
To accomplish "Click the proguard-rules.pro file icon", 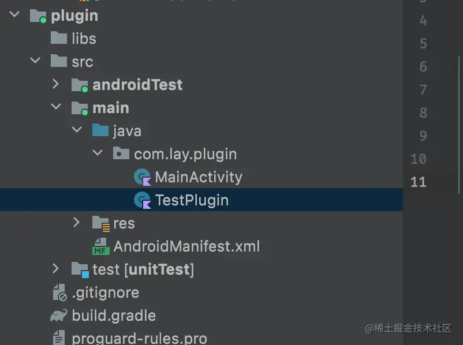I will point(59,337).
